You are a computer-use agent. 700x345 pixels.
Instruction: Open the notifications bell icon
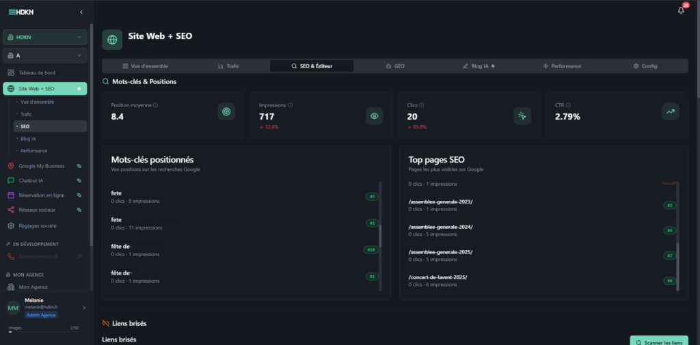click(x=681, y=11)
